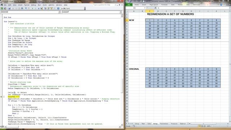Open the Window menu in VBA editor
Image resolution: width=231 pixels, height=130 pixels.
coord(59,5)
